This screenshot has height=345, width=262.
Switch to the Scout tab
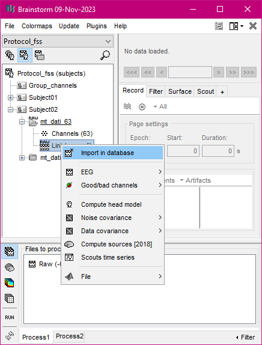(206, 91)
